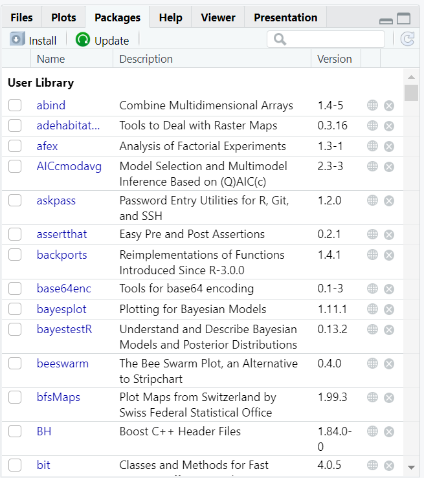Viewport: 424px width, 478px height.
Task: Click the Install packages icon
Action: (17, 39)
